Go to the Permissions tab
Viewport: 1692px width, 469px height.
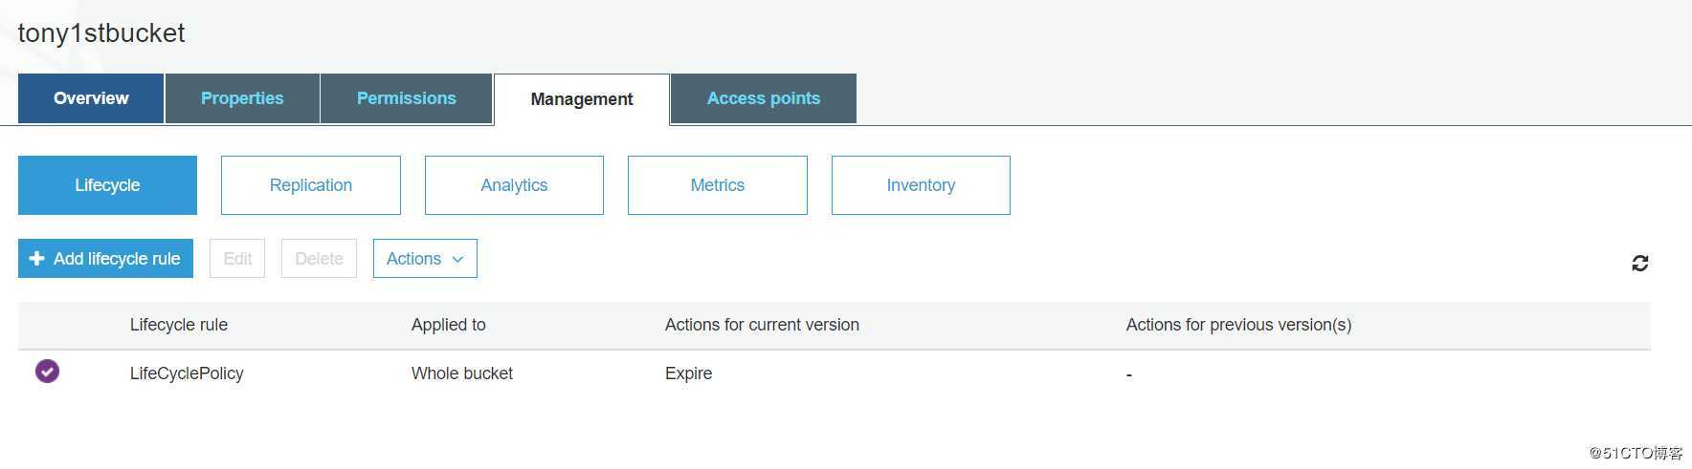coord(407,98)
